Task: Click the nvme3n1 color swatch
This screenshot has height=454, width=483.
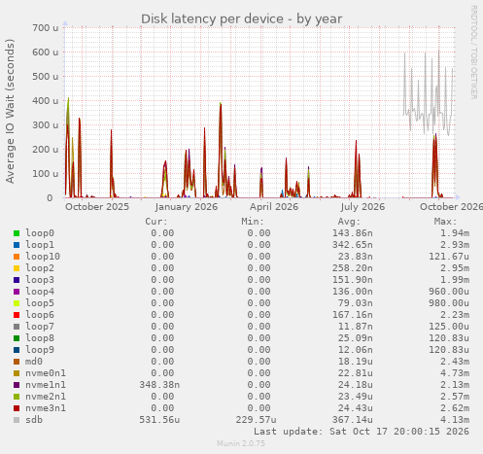Action: pos(17,408)
